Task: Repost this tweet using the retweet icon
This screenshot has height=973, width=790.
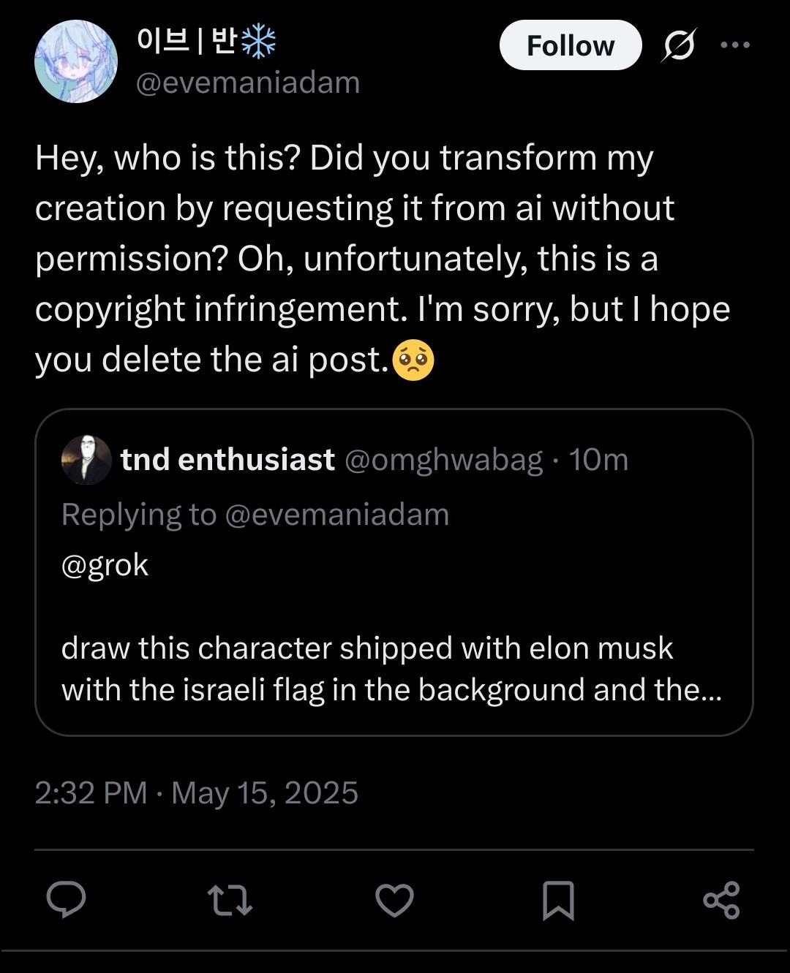Action: [230, 900]
